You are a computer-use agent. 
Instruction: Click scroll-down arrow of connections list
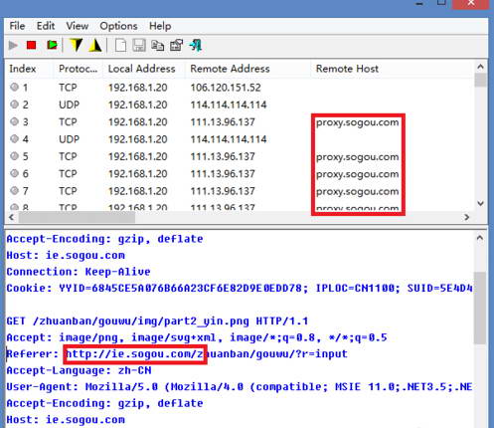coord(480,203)
